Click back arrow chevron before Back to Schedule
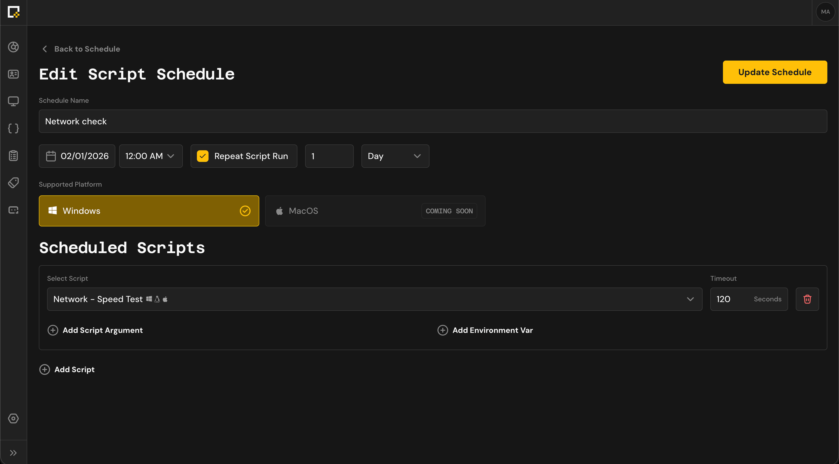This screenshot has width=839, height=464. coord(45,49)
